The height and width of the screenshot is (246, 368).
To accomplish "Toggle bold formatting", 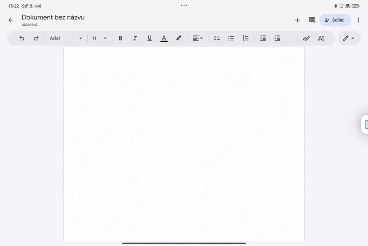I will [120, 38].
